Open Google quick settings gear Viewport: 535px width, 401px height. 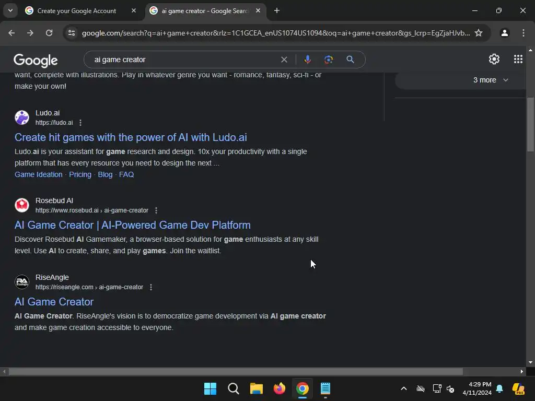click(494, 60)
